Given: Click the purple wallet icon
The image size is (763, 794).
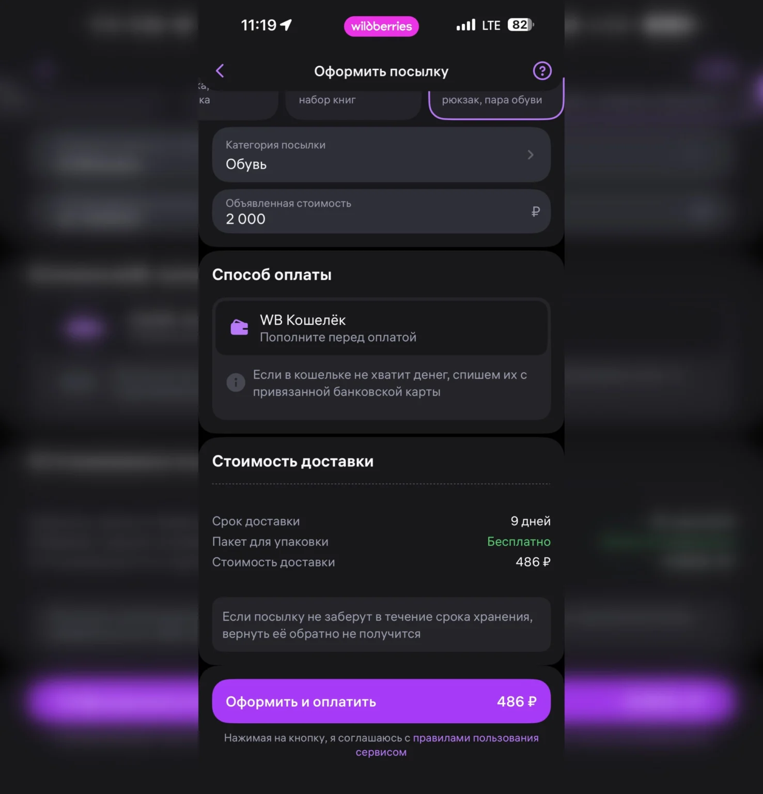Looking at the screenshot, I should (239, 328).
